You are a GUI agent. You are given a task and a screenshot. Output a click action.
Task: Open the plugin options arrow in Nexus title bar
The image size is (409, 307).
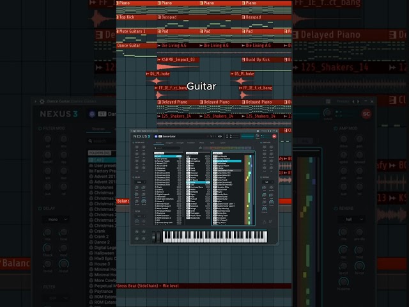coord(132,131)
